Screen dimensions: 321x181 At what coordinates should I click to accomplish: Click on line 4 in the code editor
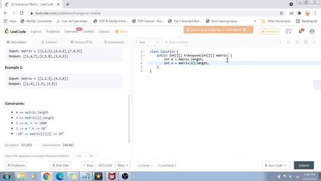point(234,63)
